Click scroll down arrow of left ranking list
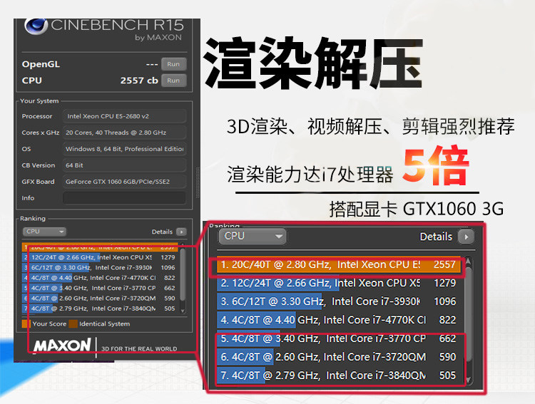535x404 pixels. point(183,311)
